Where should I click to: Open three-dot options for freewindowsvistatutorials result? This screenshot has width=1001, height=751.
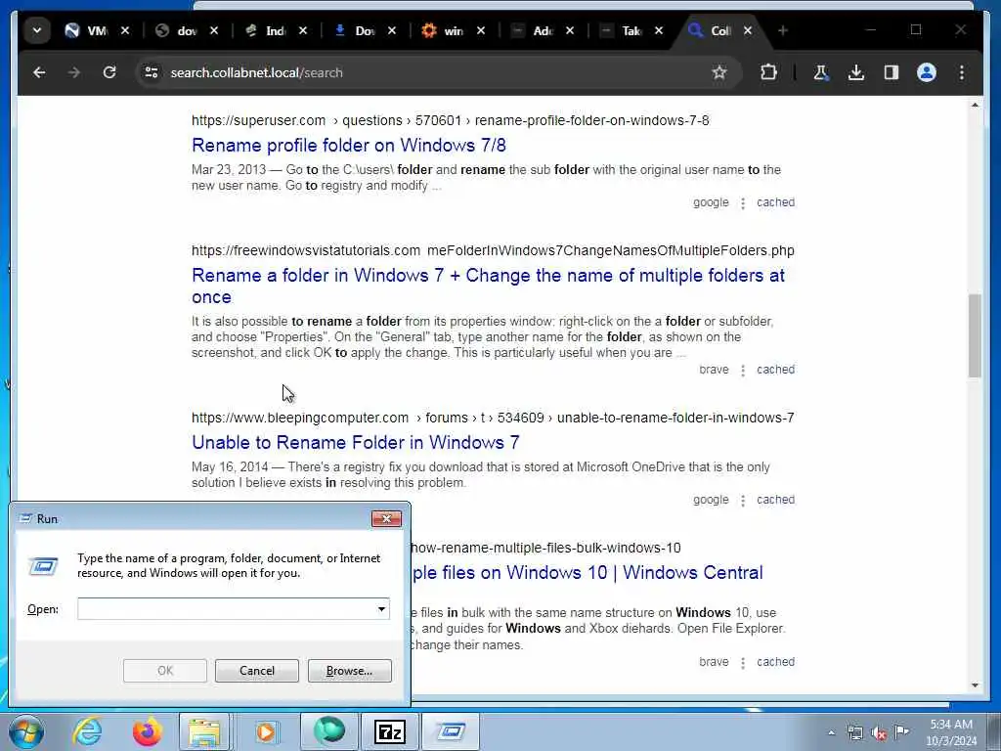743,371
